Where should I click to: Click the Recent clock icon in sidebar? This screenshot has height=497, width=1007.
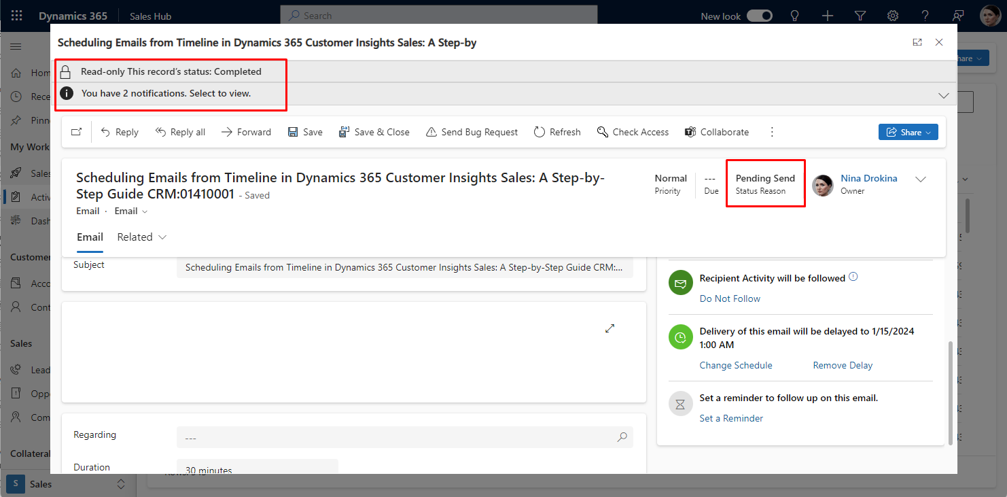tap(16, 97)
